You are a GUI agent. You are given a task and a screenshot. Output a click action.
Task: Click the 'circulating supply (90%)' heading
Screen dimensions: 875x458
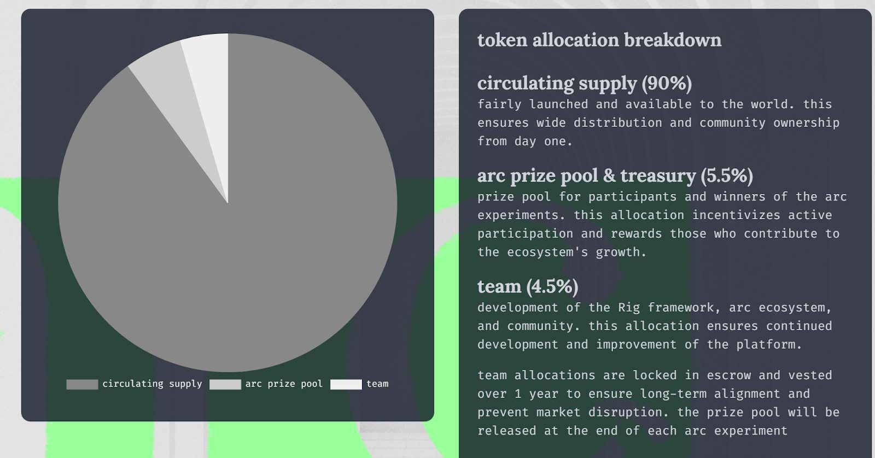pyautogui.click(x=585, y=83)
